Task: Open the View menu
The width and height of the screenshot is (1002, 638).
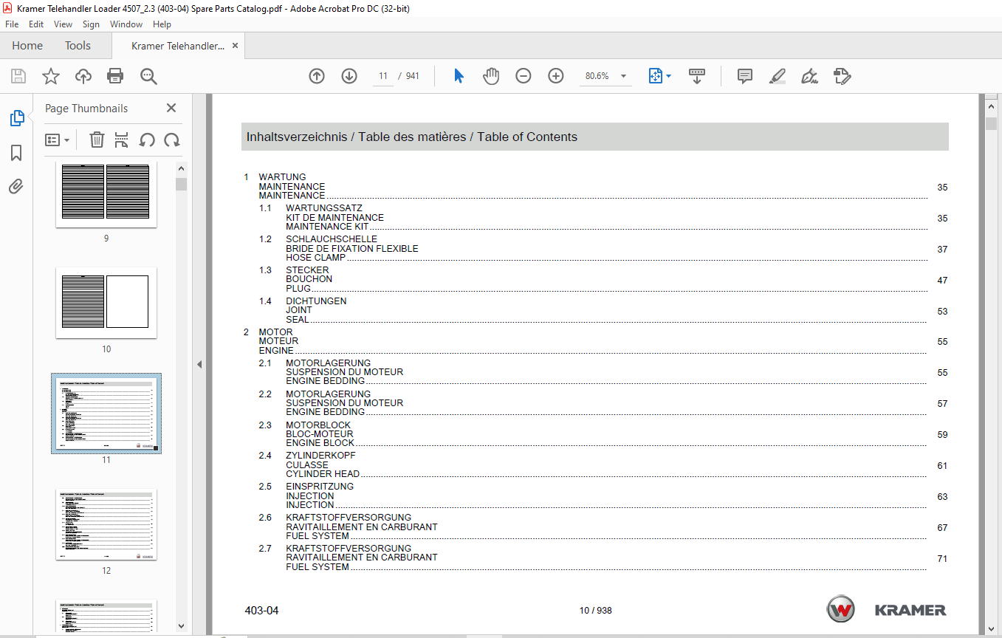Action: [64, 24]
